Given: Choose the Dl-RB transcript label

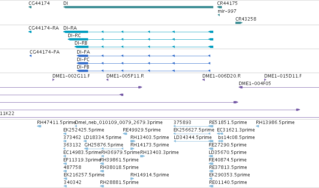Looking at the screenshot, I should (x=81, y=43).
